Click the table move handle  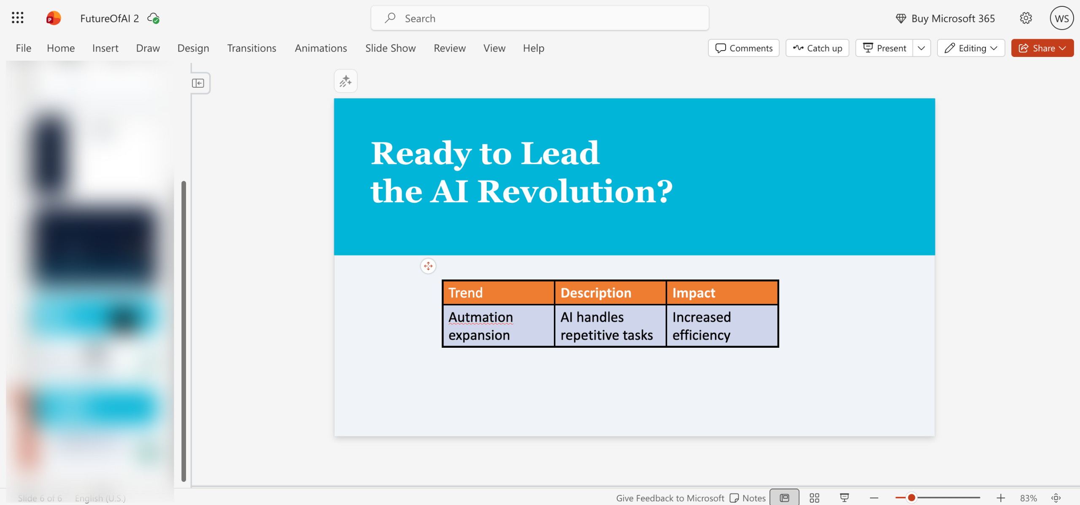tap(428, 266)
